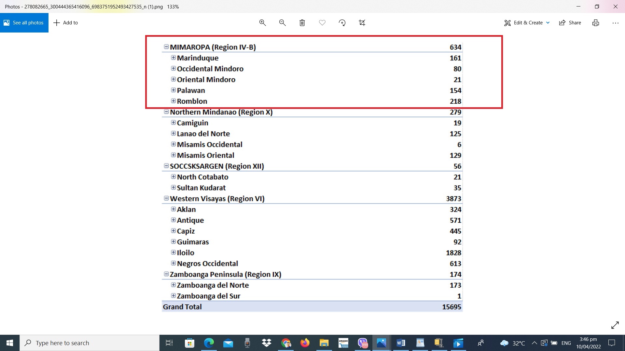Click the MIMAROPA (Region IV-B) row
Screen dimensions: 625x351
coord(312,47)
